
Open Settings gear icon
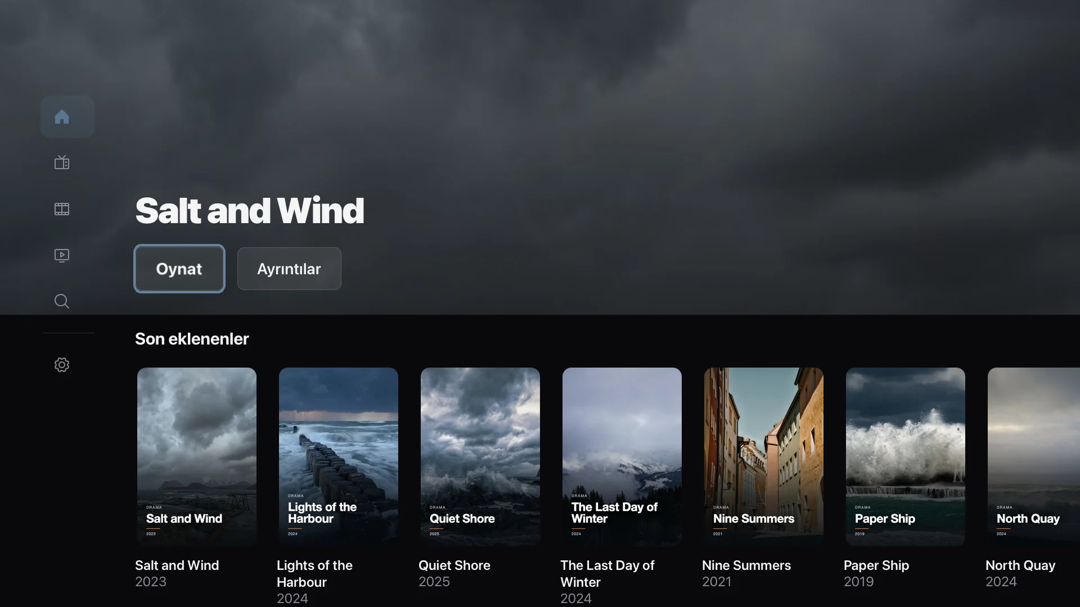[x=62, y=365]
